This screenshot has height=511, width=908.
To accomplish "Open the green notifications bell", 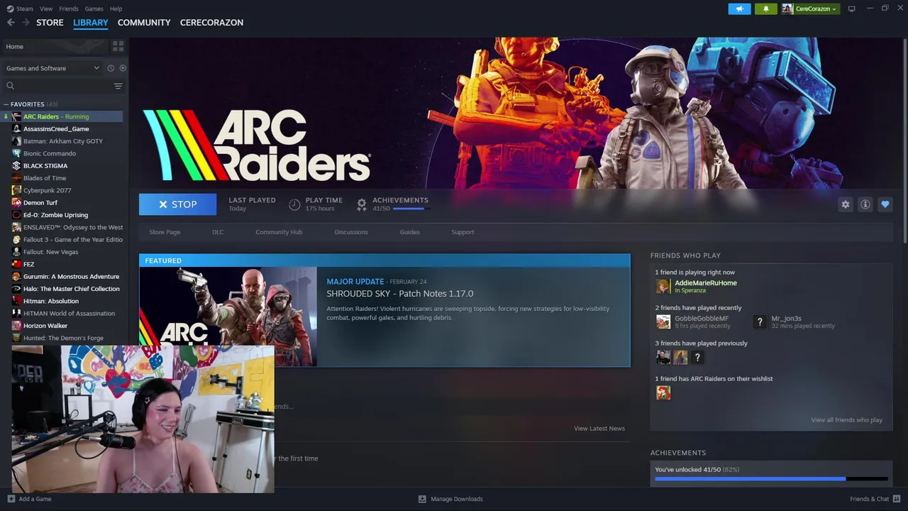I will pyautogui.click(x=765, y=9).
